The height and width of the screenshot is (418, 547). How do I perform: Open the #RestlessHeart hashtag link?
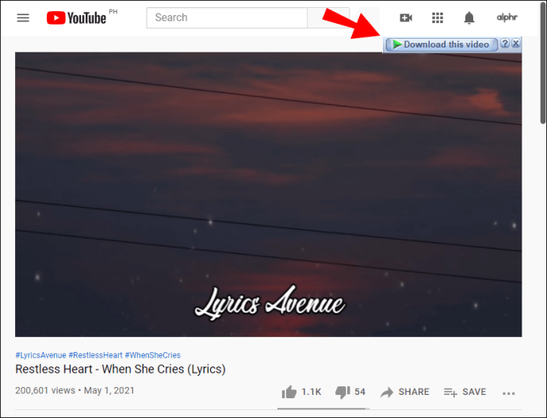click(96, 355)
